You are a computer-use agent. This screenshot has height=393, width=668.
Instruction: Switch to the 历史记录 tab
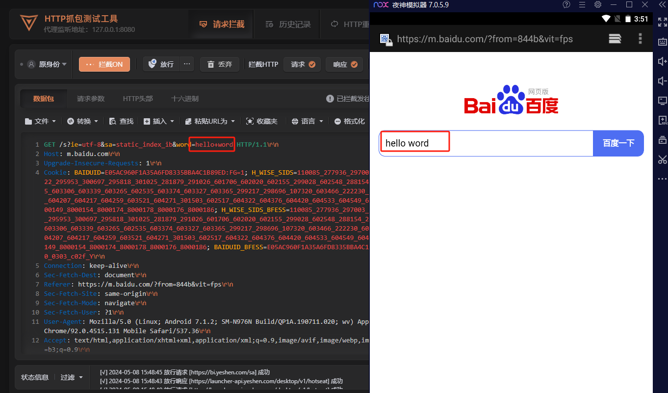(x=288, y=24)
